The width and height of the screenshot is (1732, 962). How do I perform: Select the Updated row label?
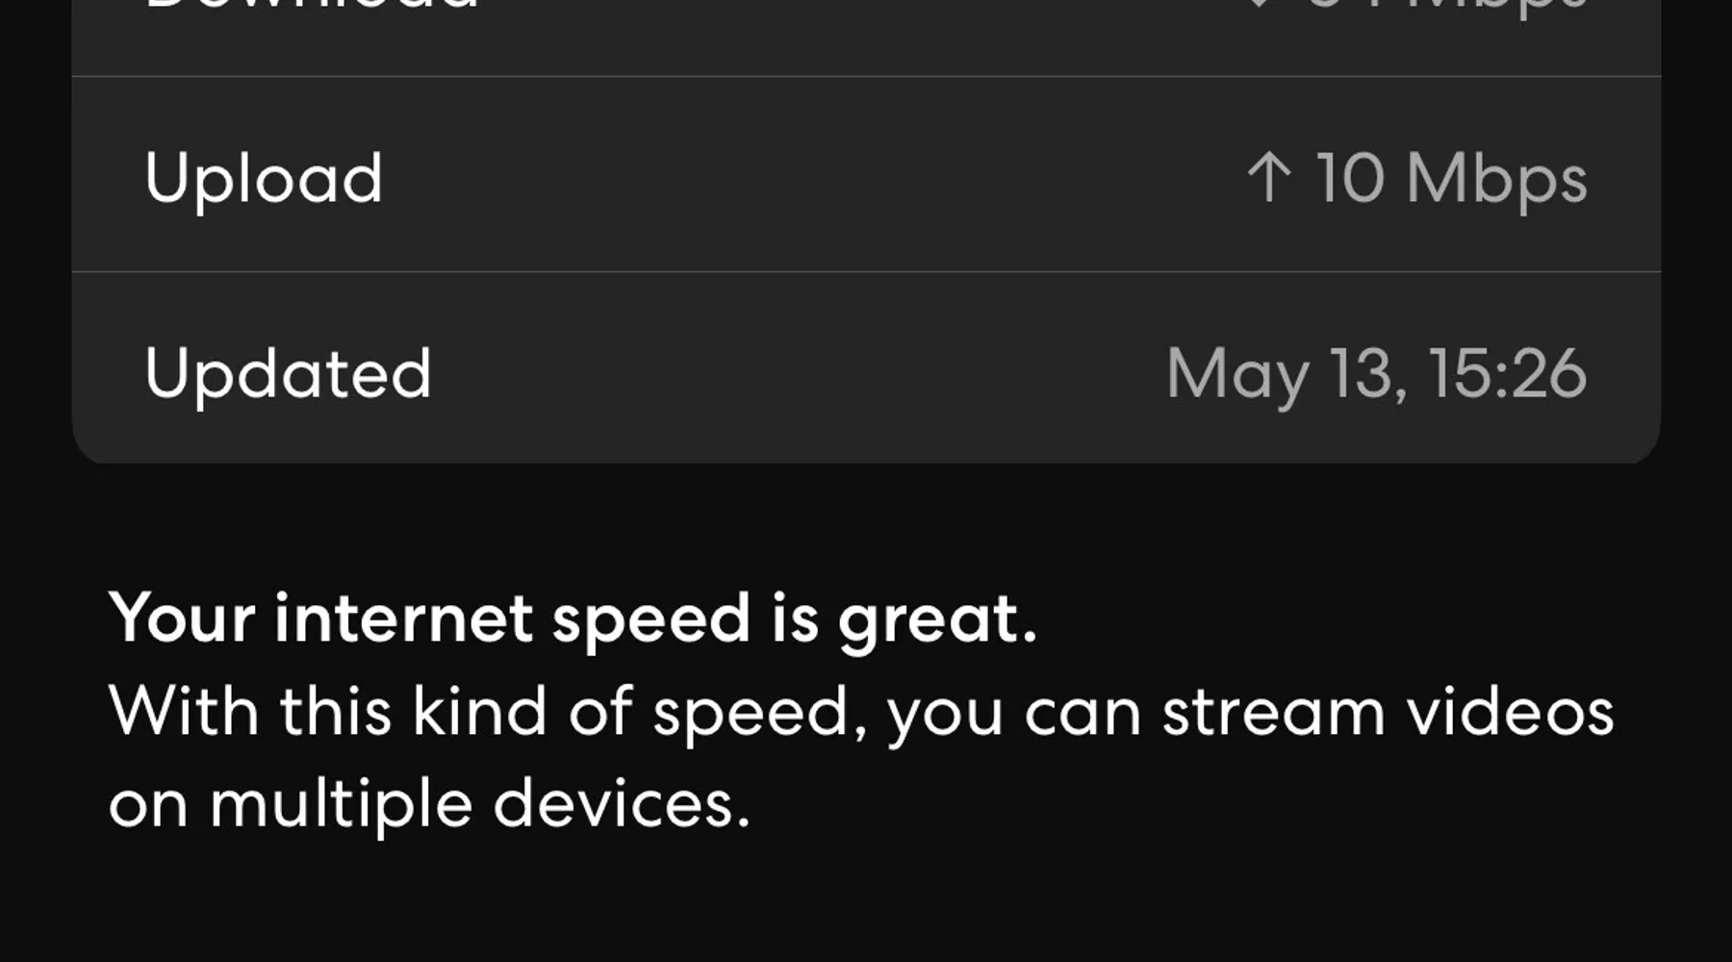click(x=288, y=374)
